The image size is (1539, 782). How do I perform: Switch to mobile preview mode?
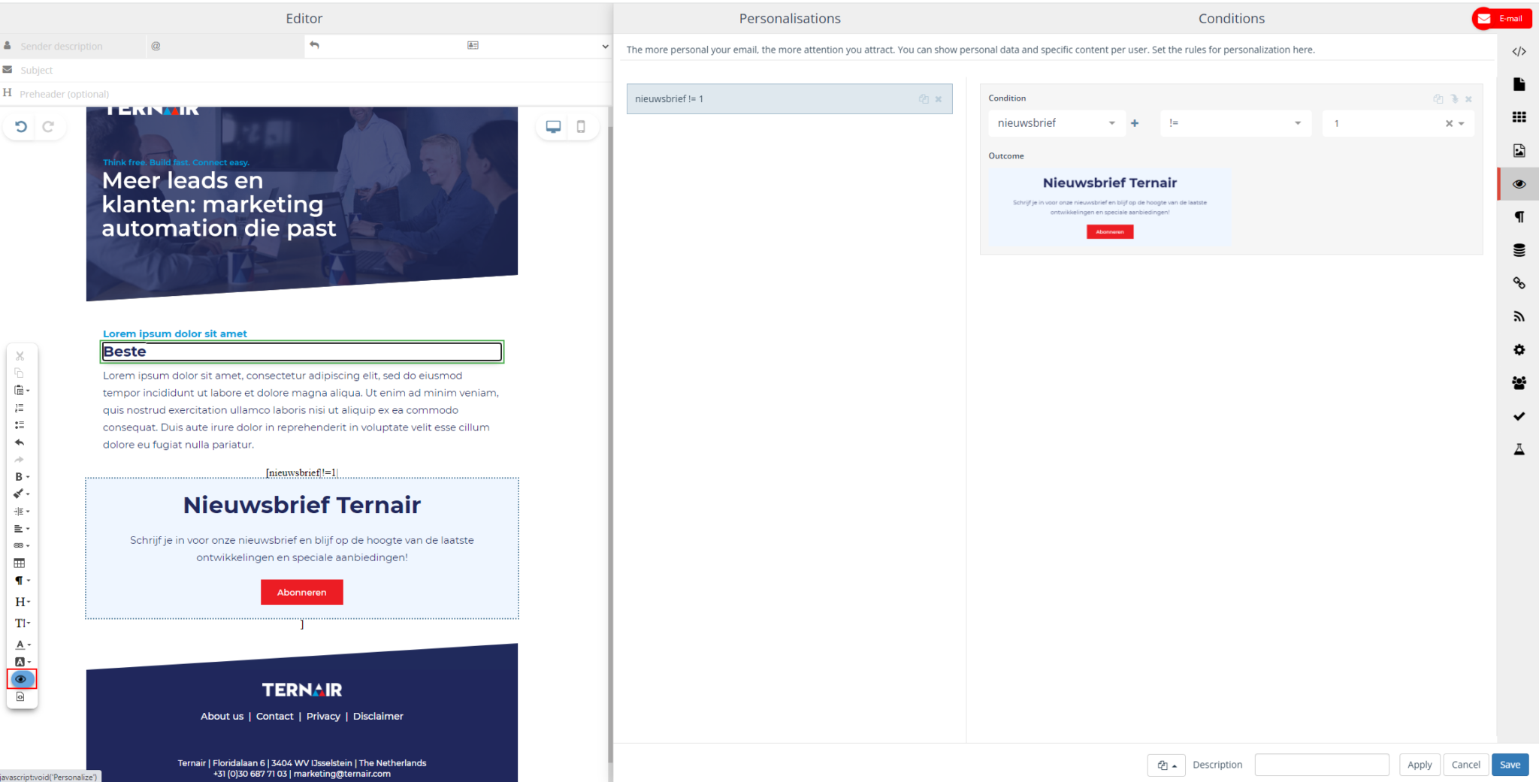[x=581, y=127]
